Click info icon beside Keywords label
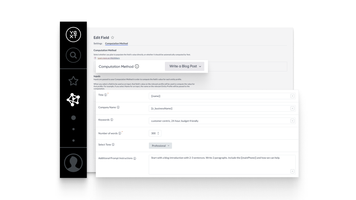The height and width of the screenshot is (200, 356). 112,120
